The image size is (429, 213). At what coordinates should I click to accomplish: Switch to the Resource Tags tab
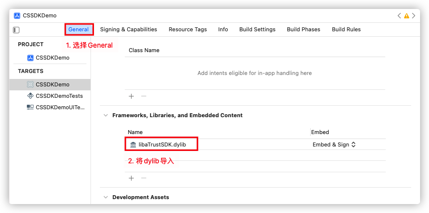coord(187,29)
